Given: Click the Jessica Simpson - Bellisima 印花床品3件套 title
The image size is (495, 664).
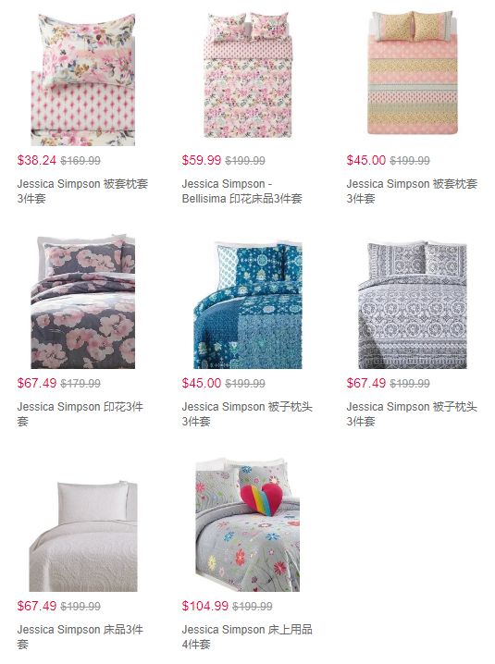Looking at the screenshot, I should [242, 191].
